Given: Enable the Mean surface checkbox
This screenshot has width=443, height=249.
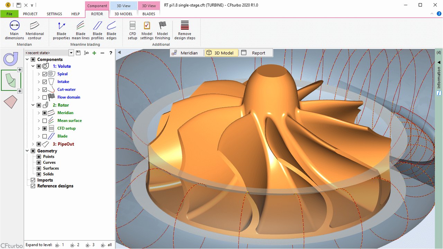Looking at the screenshot, I should point(45,121).
